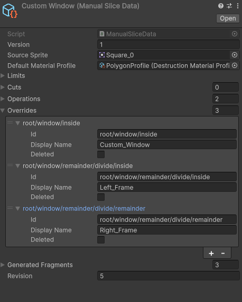
Task: Collapse the root/window/remainder/divide/inside element
Action: pos(17,166)
